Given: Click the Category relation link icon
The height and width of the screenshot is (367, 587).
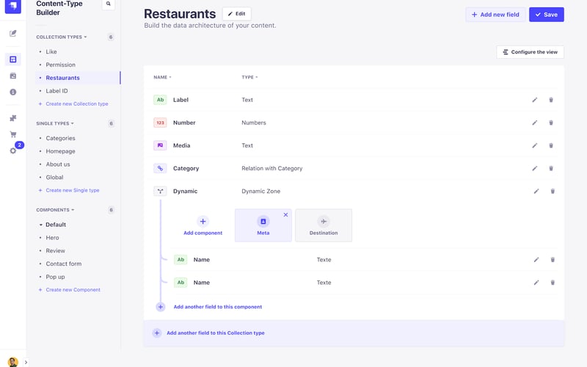Looking at the screenshot, I should 160,169.
